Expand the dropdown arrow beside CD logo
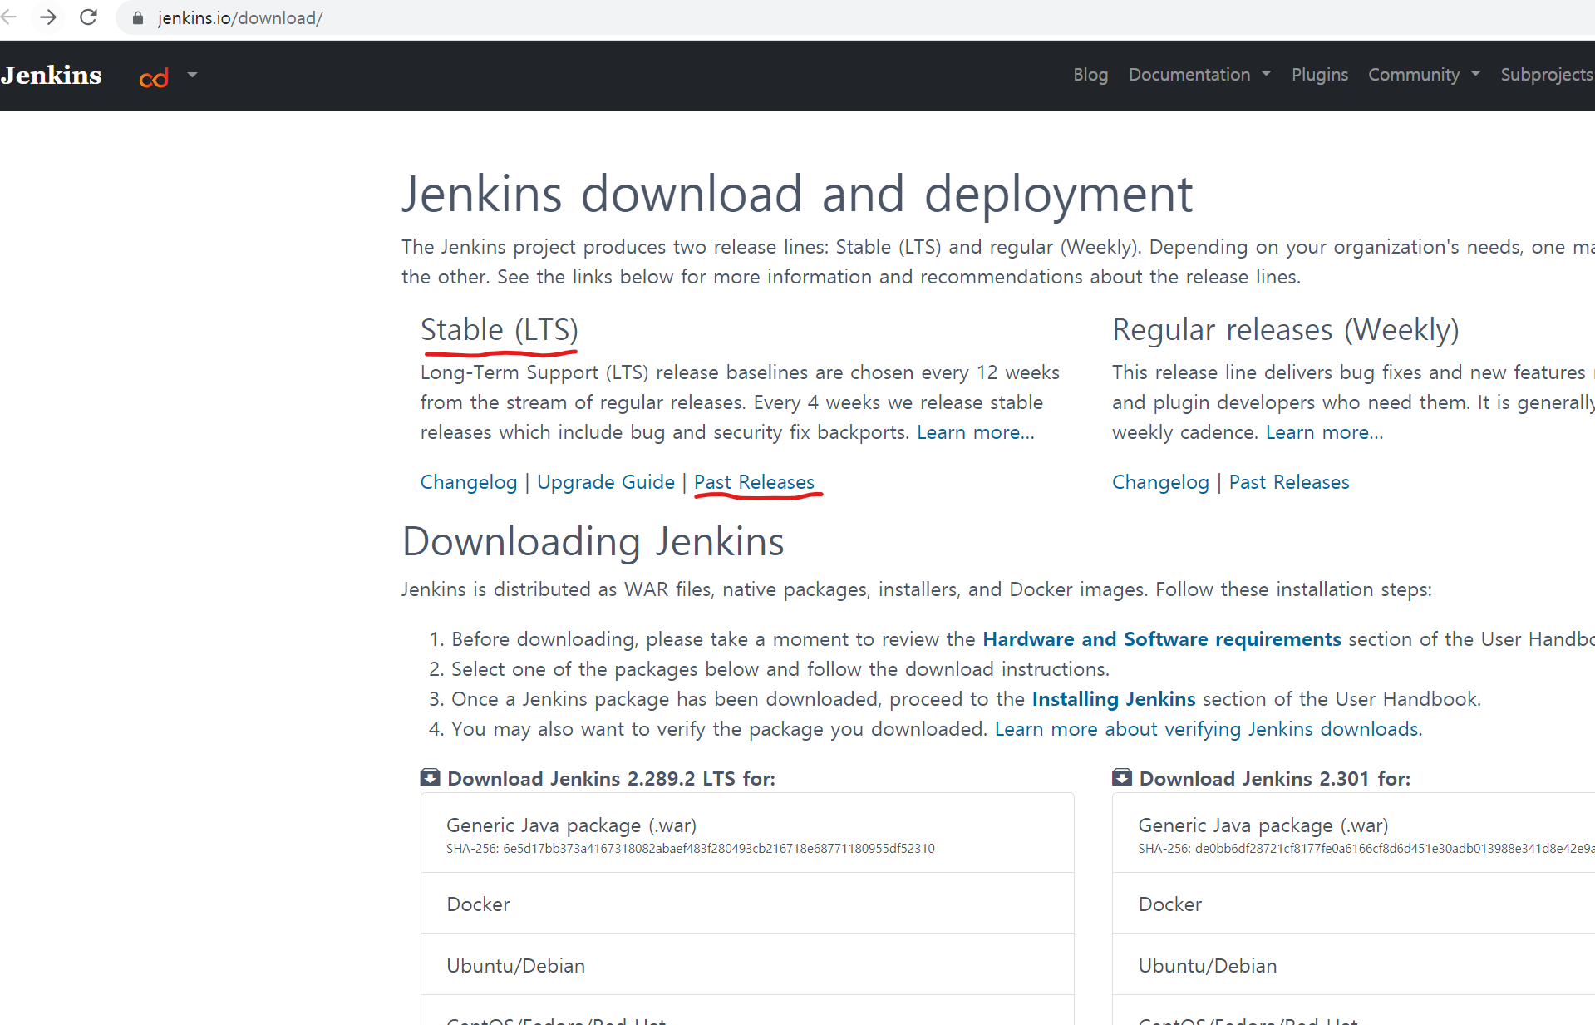This screenshot has height=1025, width=1595. (192, 75)
